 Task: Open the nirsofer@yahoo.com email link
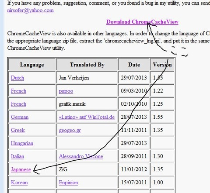click(30, 10)
